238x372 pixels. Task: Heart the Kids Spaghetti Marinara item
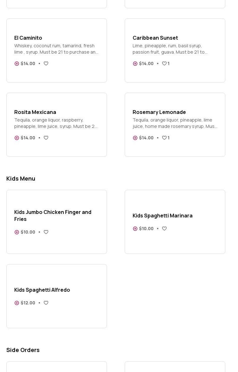pyautogui.click(x=164, y=229)
